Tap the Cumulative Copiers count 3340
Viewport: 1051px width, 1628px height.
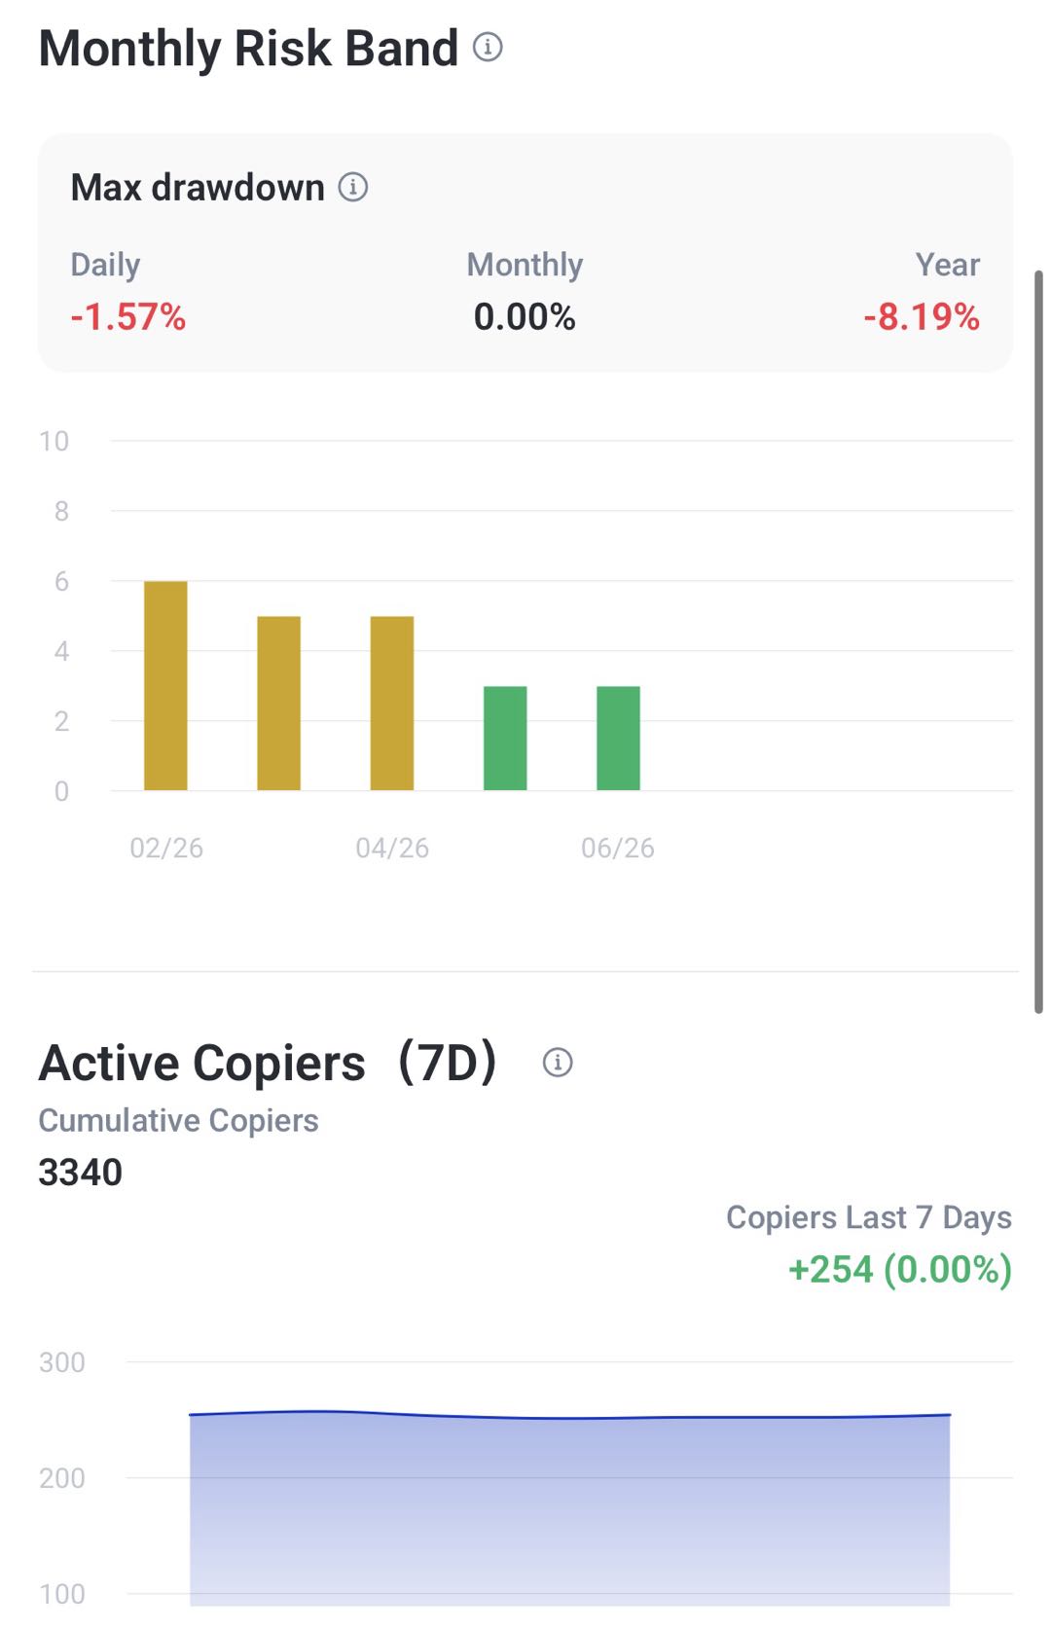click(x=80, y=1173)
